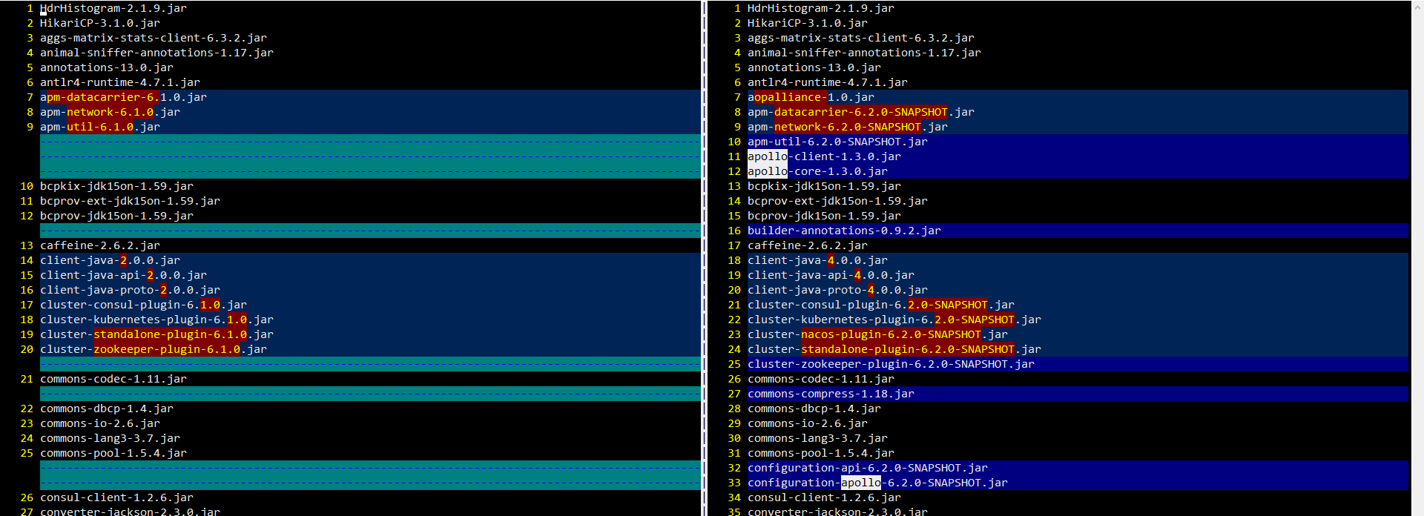Select apm-network-6.2.0-SNAPSHOT.jar line
The width and height of the screenshot is (1424, 516).
coord(848,127)
